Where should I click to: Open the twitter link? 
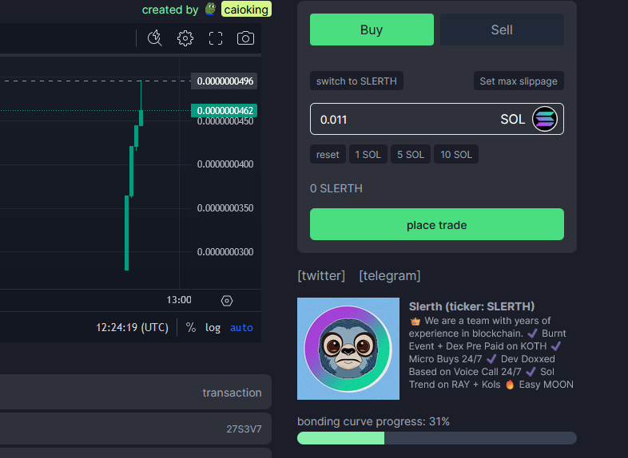click(x=321, y=275)
